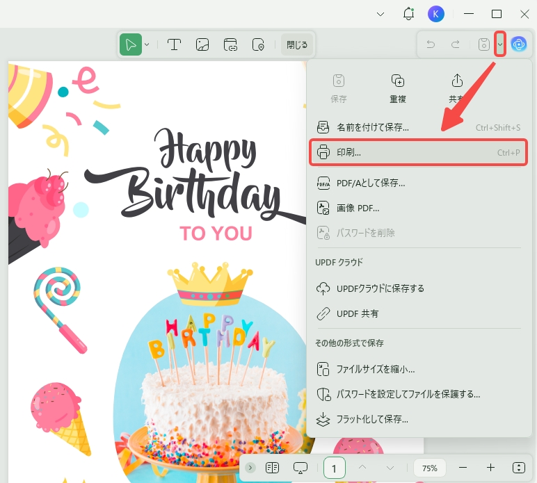Expand the save options dropdown arrow
The width and height of the screenshot is (537, 483).
[x=500, y=44]
